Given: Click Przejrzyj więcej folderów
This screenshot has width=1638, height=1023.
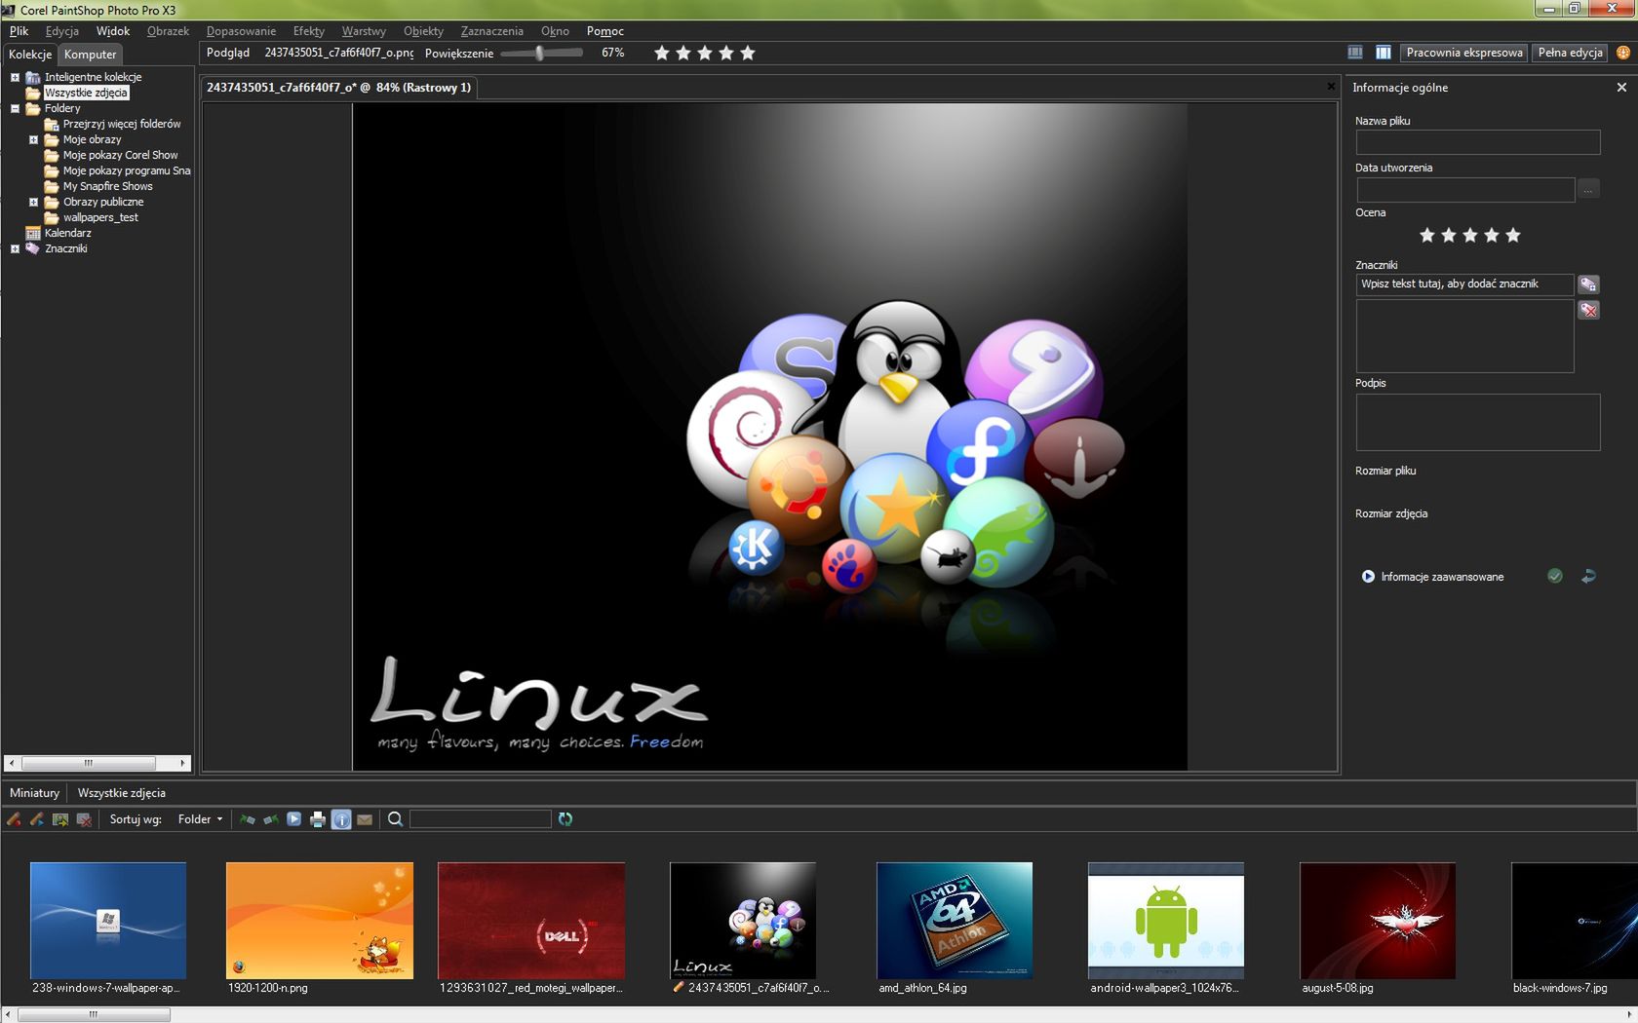Looking at the screenshot, I should 122,124.
